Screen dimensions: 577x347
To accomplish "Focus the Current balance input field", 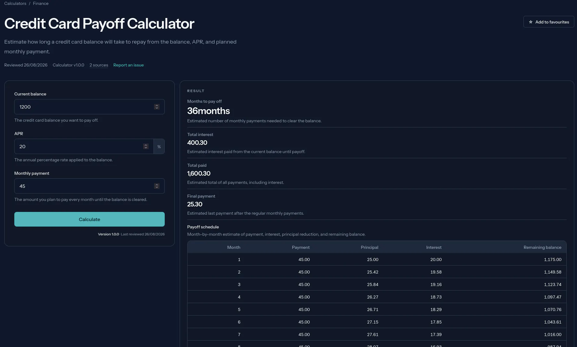I will click(x=90, y=107).
